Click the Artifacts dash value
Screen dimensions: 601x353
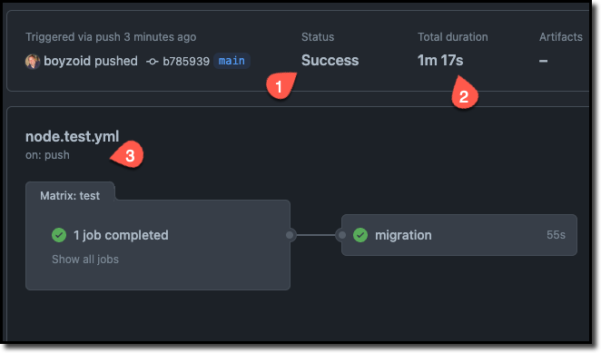click(x=543, y=61)
